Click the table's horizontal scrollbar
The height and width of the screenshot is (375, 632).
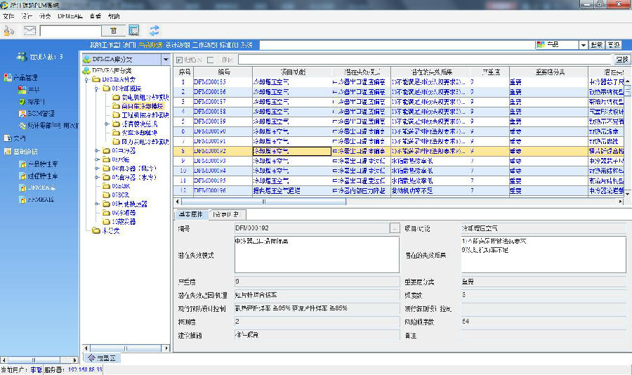(x=386, y=202)
